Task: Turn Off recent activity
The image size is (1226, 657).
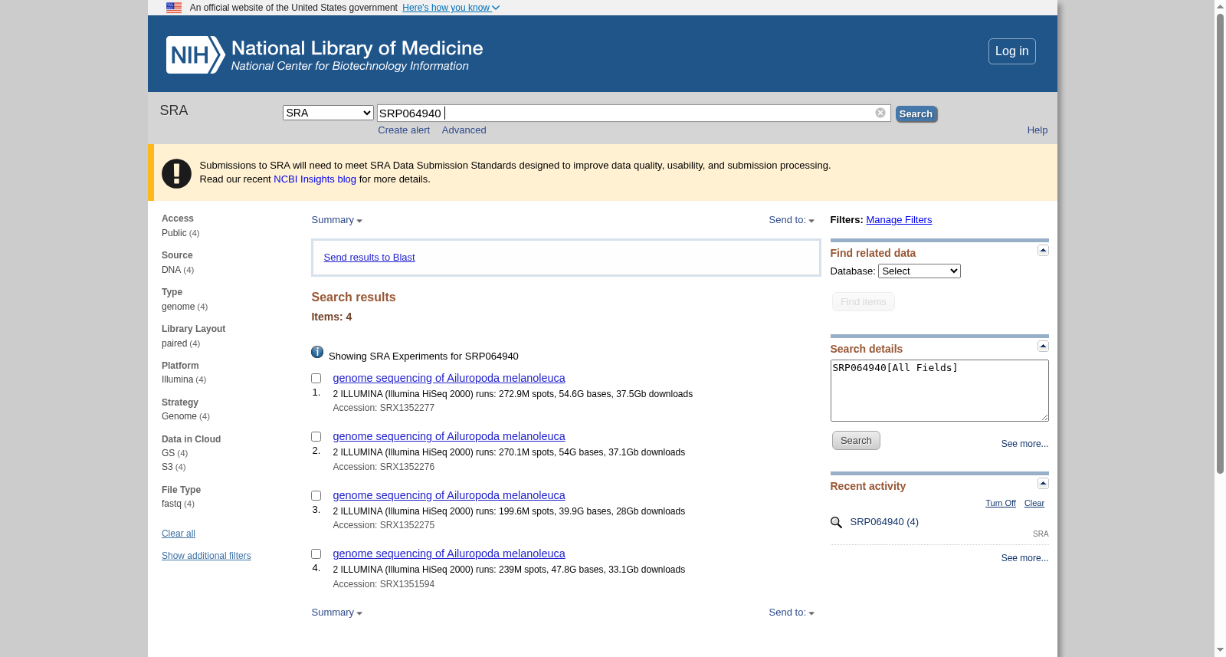Action: point(1000,504)
